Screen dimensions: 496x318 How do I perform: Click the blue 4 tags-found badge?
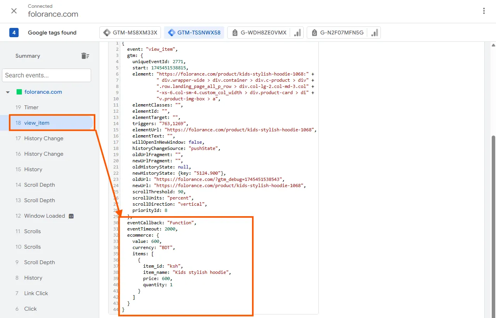pyautogui.click(x=14, y=33)
